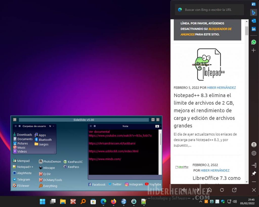This screenshot has height=207, width=259.
Task: Open Instagram shortcut in SideSlide
Action: [x=134, y=184]
